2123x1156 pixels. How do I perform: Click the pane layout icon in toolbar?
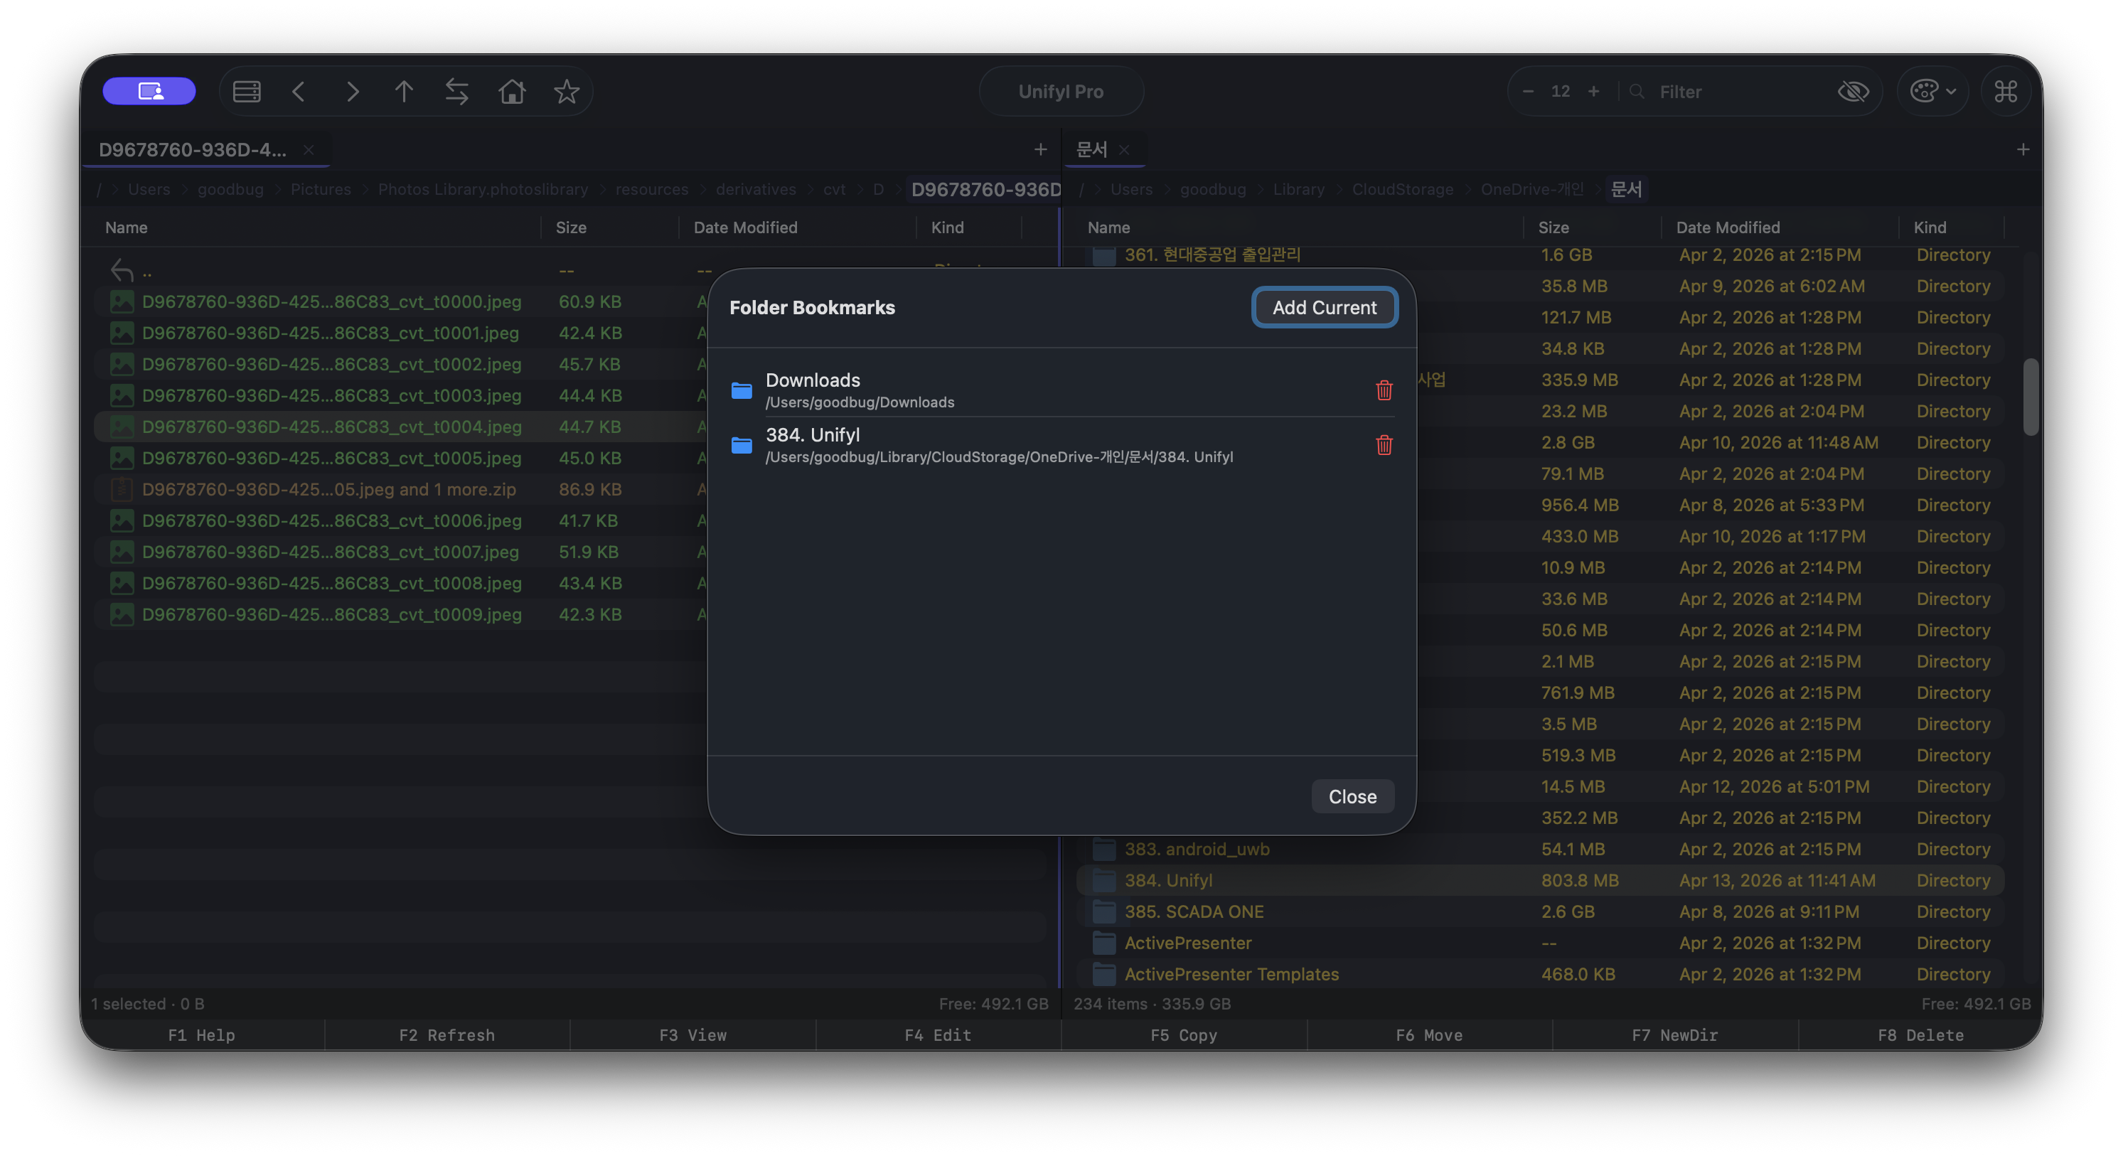pos(247,92)
